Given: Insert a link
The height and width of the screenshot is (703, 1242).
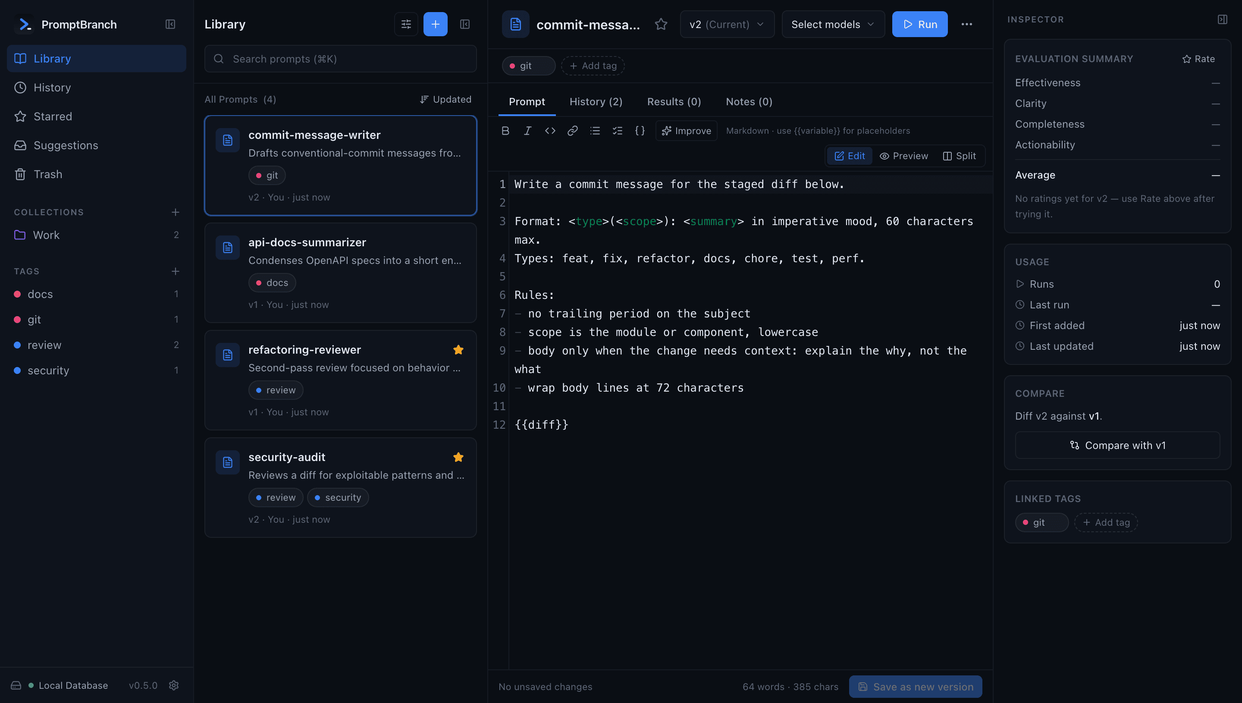Looking at the screenshot, I should tap(573, 130).
